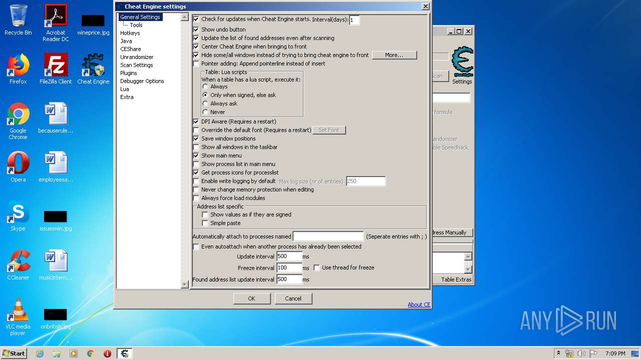Open the Extra settings page
Image resolution: width=641 pixels, height=360 pixels.
[127, 97]
